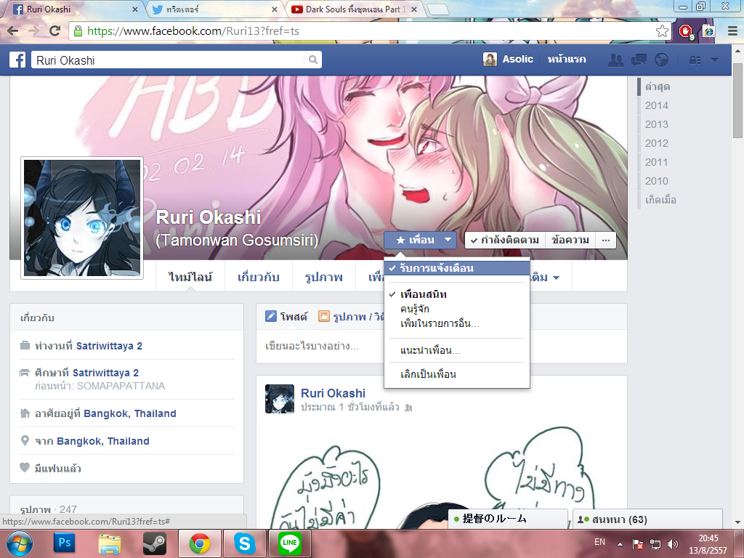Click the network tray icon

pos(655,544)
